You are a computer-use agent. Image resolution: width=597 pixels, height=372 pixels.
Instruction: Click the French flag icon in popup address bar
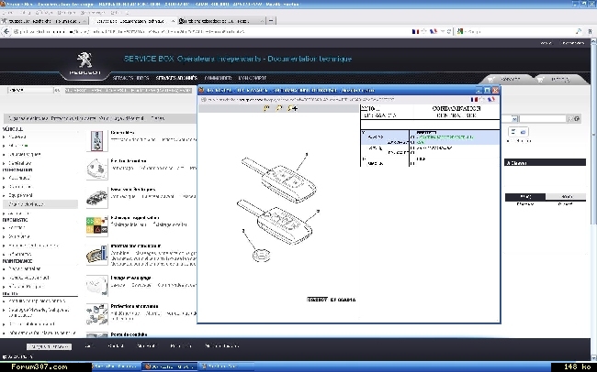pyautogui.click(x=474, y=100)
